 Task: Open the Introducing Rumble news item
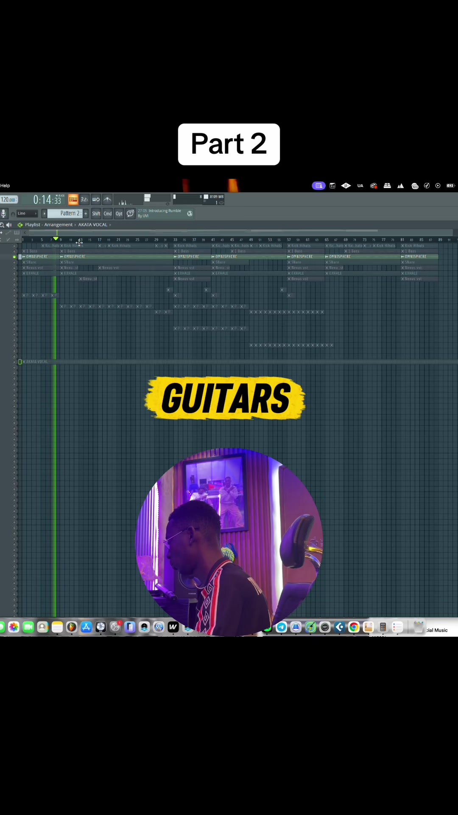point(159,213)
